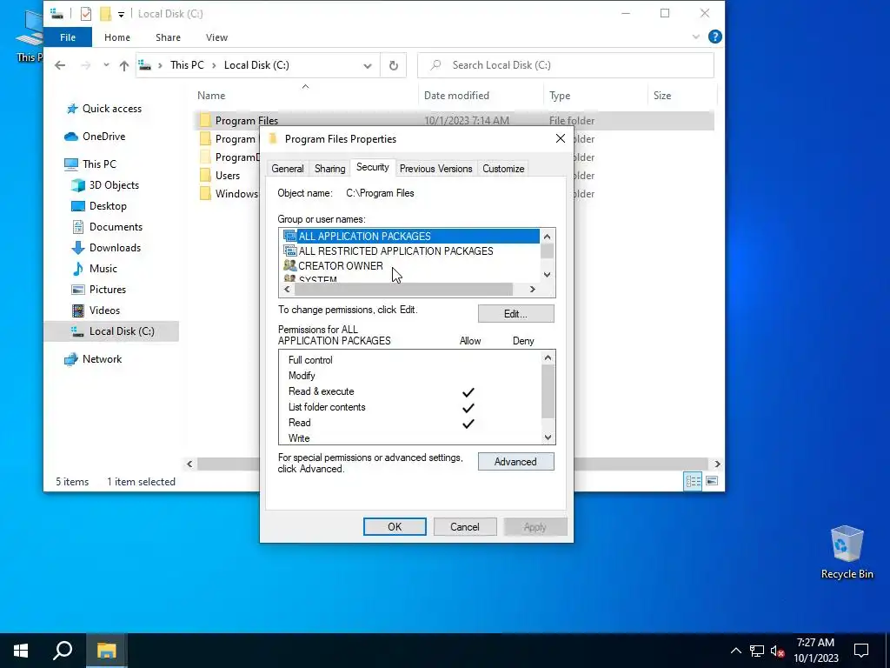Open the muted volume tray icon

coord(777,651)
